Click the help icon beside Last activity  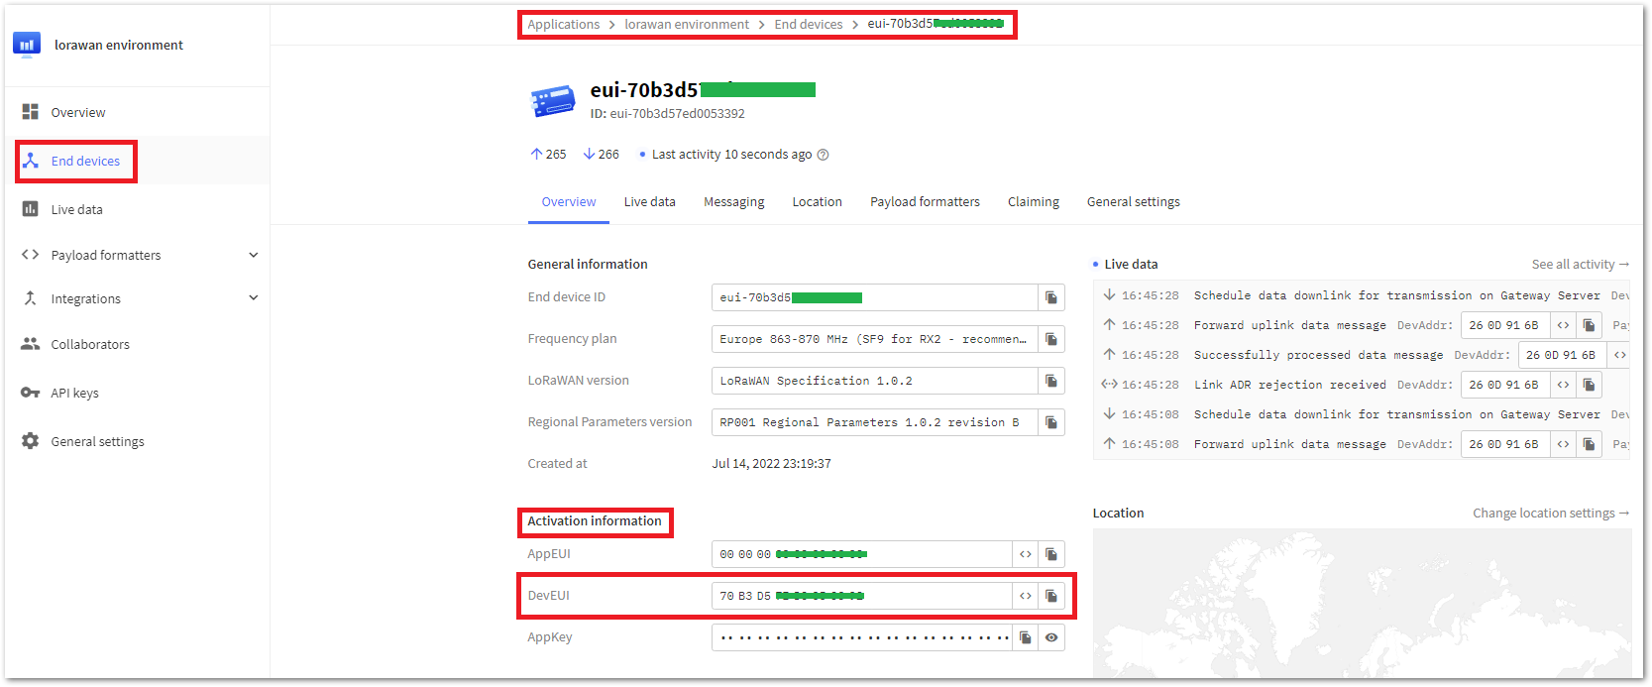click(x=823, y=155)
